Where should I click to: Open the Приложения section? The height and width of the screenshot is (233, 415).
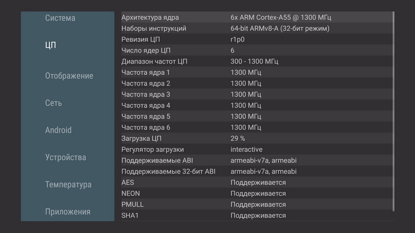(67, 212)
